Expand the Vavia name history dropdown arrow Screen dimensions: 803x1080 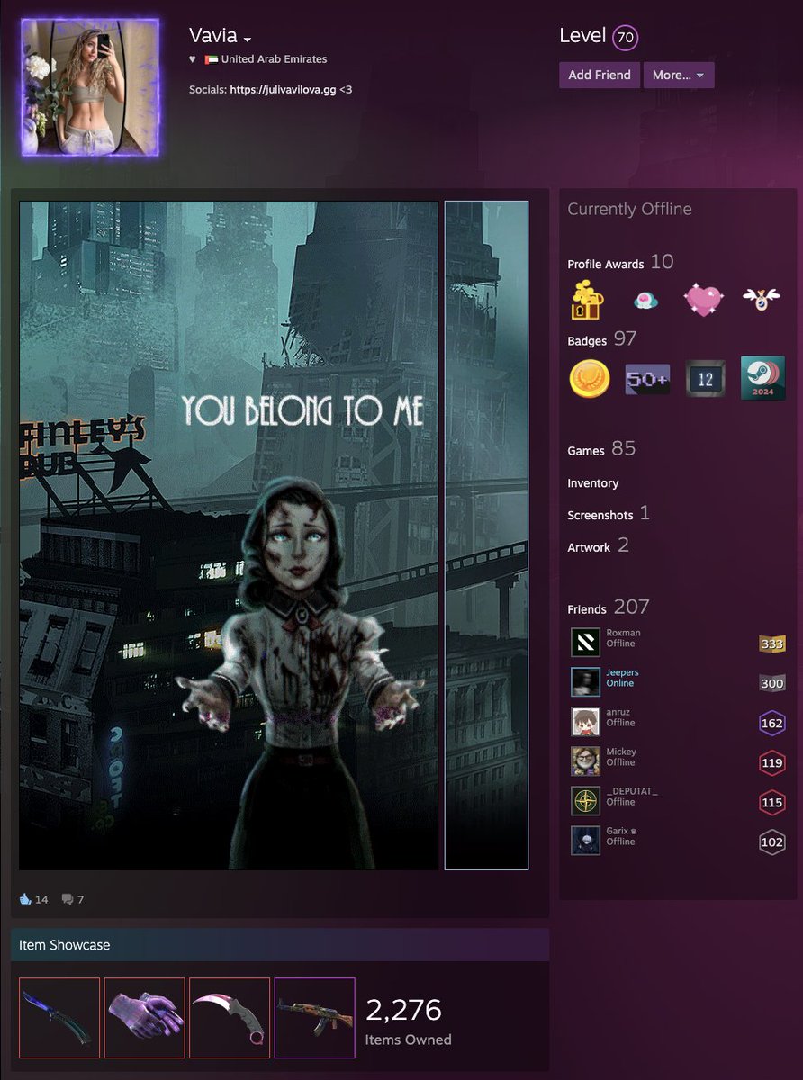click(248, 40)
